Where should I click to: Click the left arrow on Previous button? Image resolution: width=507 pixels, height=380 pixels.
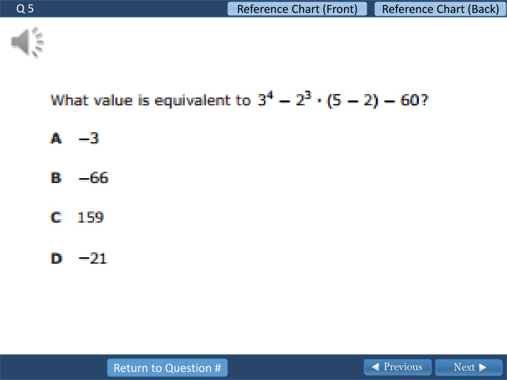click(x=375, y=367)
